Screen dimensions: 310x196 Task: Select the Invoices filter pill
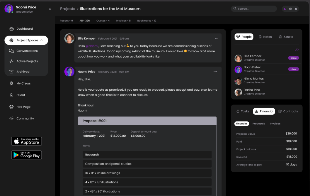coord(275,124)
